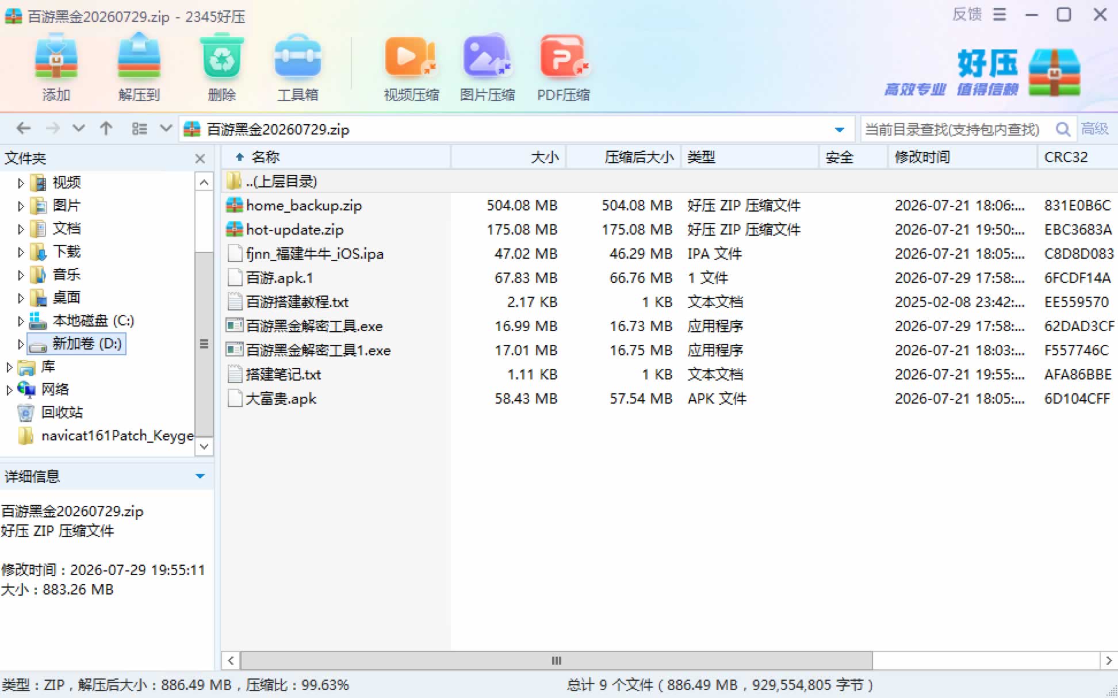Click the horizontal scrollbar thumb in file list
1118x698 pixels.
click(x=556, y=661)
